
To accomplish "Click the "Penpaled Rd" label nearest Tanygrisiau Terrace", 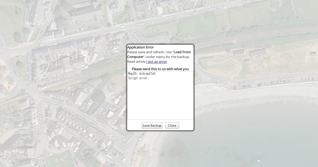I will point(53,103).
